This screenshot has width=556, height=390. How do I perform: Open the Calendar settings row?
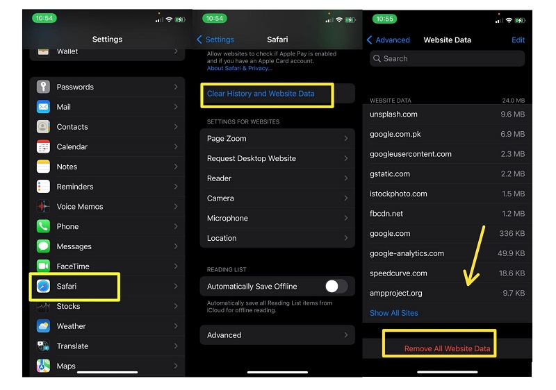pos(108,146)
